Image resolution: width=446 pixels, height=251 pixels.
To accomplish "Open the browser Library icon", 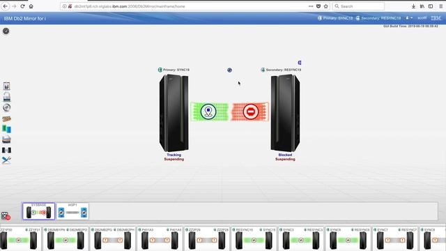I will (x=422, y=6).
